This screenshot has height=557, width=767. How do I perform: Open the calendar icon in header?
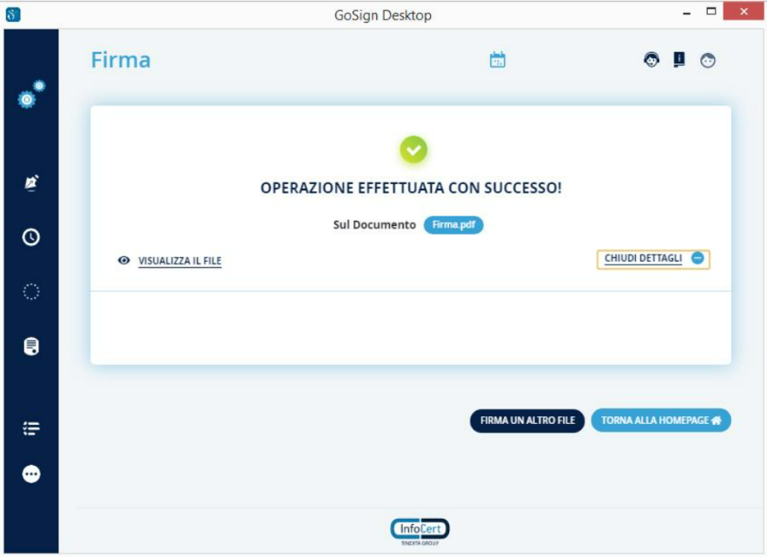tap(497, 60)
